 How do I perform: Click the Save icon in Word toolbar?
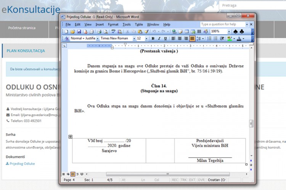[79, 32]
